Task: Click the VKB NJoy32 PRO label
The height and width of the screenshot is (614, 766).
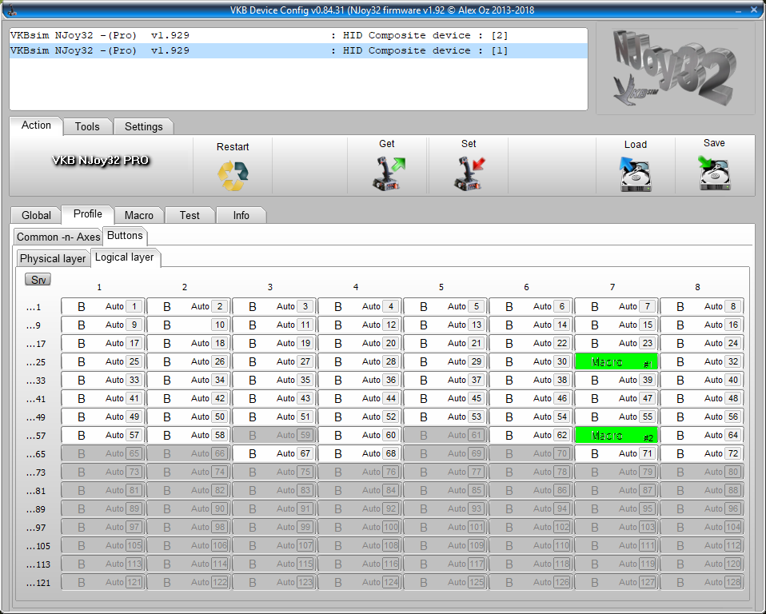Action: (x=101, y=161)
